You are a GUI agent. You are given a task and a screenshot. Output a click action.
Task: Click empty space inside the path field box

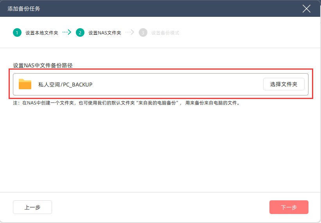pyautogui.click(x=176, y=85)
